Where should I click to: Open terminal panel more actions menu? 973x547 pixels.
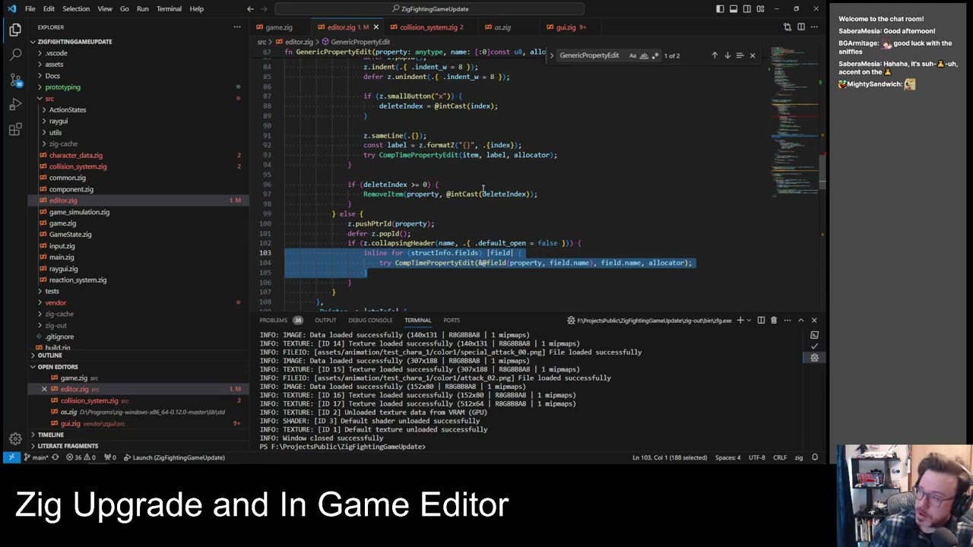click(788, 320)
